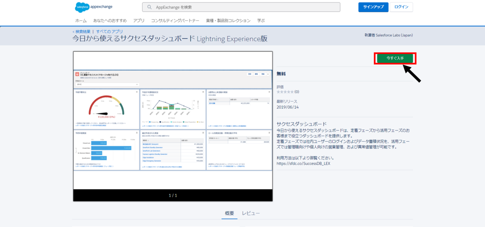Click the 評価 label
This screenshot has width=485, height=227.
(x=280, y=87)
